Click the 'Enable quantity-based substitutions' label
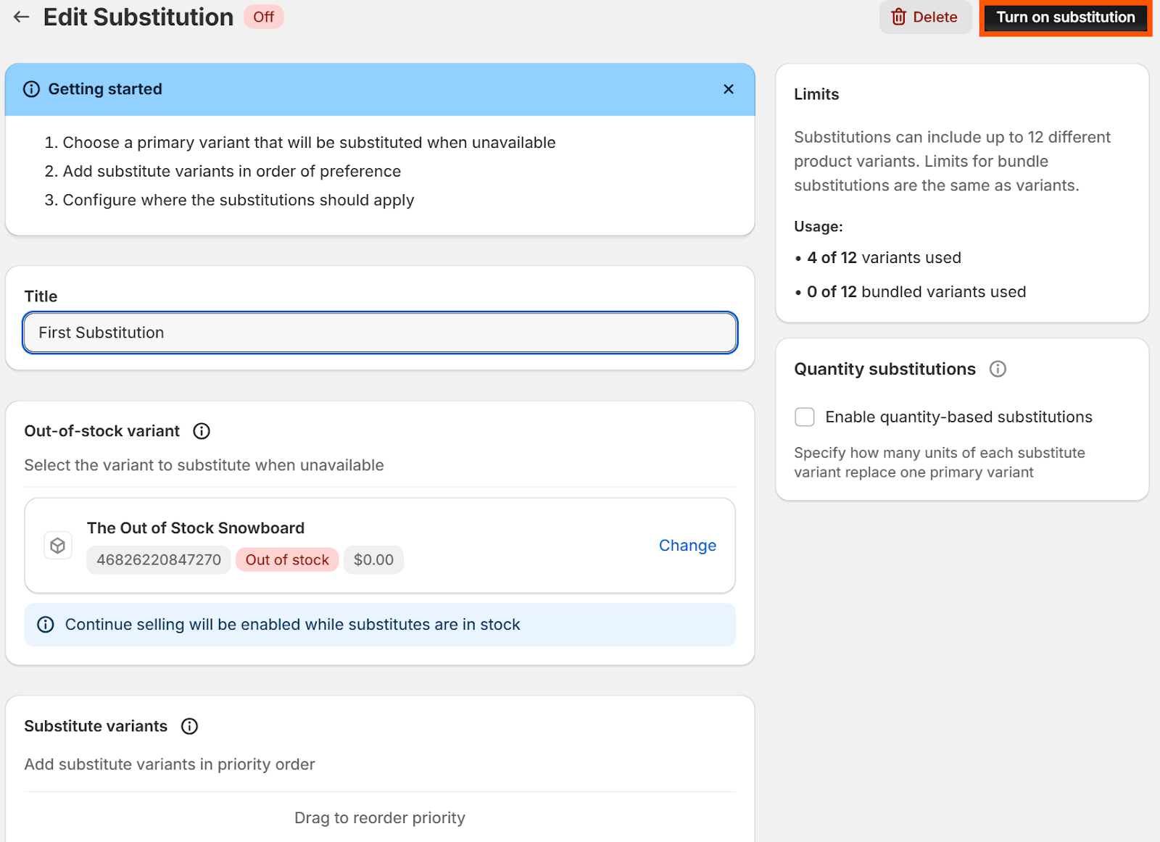1160x842 pixels. (958, 417)
